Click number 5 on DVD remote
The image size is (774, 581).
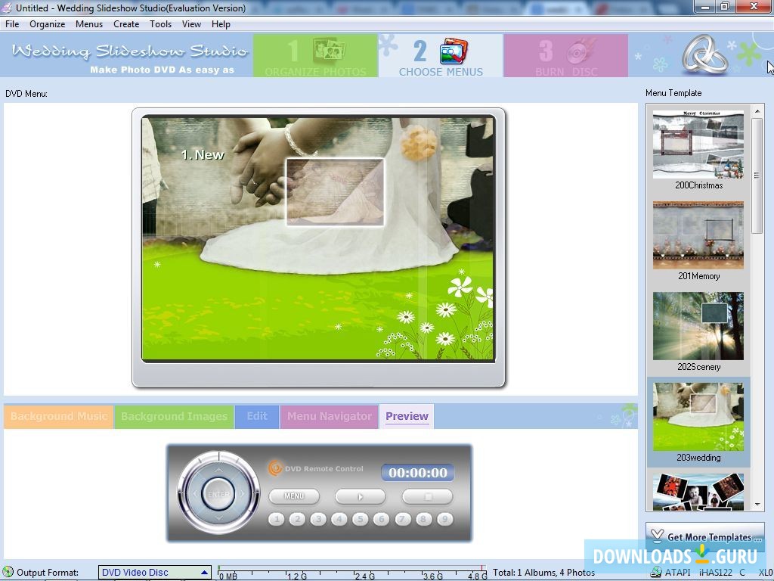(361, 519)
